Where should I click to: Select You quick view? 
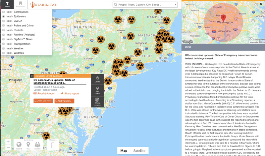click(x=28, y=145)
